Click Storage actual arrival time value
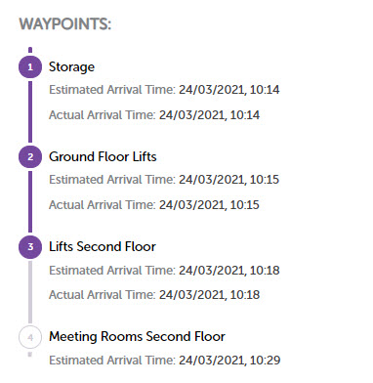 pos(209,115)
